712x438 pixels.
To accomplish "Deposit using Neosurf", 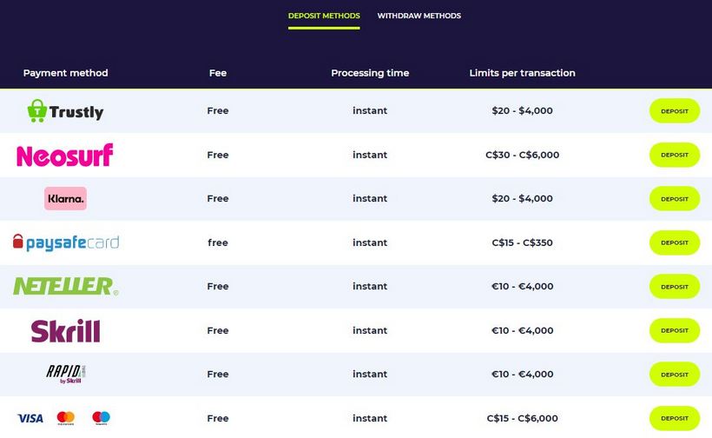I will point(675,155).
